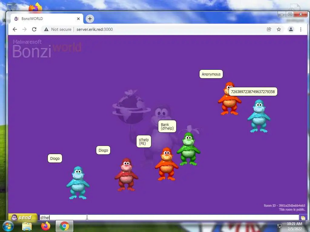
Task: Open Chrome three-dot menu
Action: click(301, 29)
